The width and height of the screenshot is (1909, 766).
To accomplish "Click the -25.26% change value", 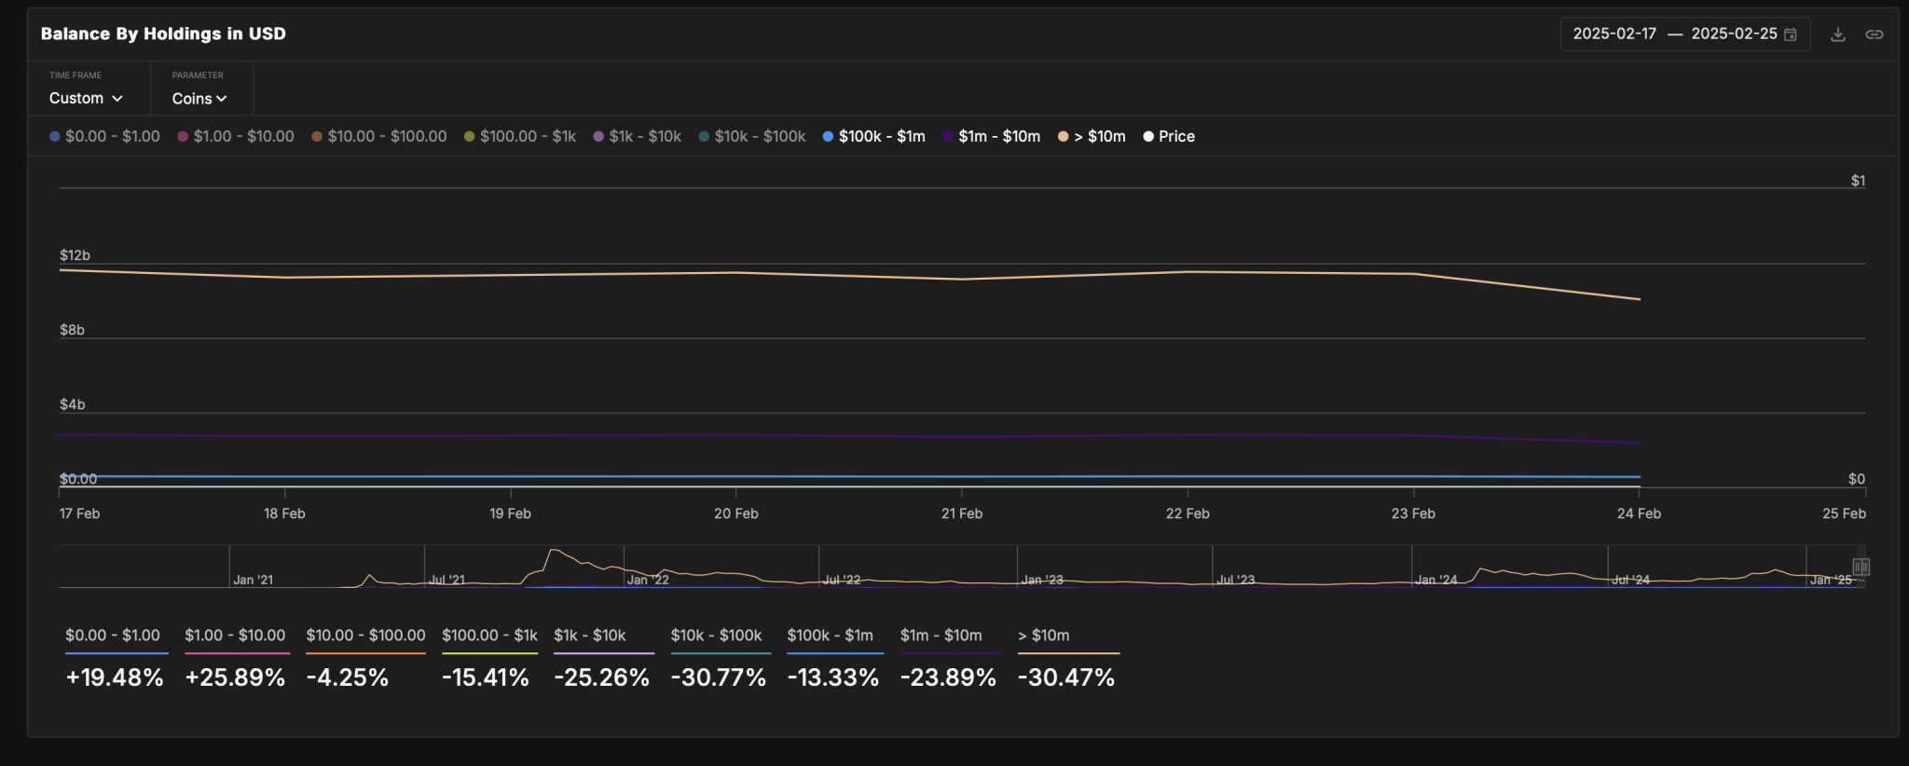I will pos(601,677).
